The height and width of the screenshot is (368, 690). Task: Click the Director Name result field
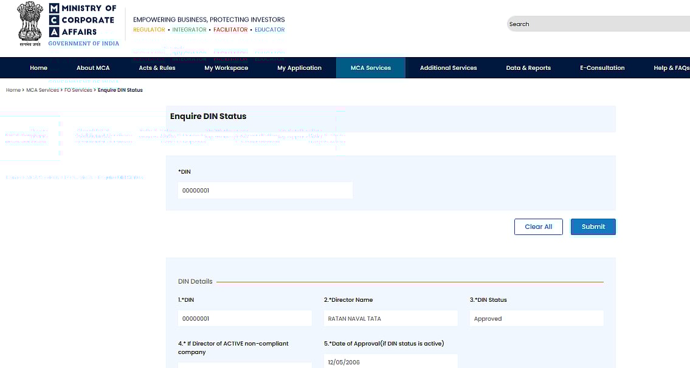pyautogui.click(x=390, y=319)
